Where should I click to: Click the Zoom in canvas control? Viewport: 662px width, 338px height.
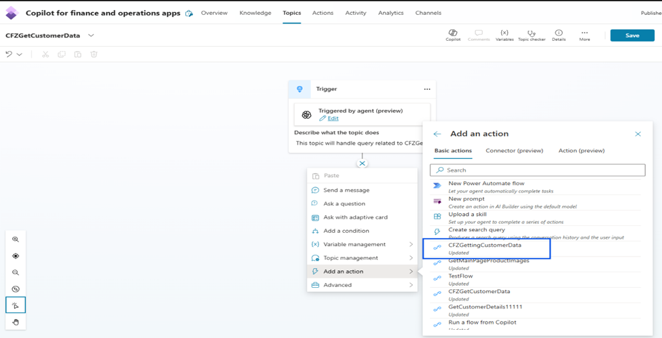16,240
